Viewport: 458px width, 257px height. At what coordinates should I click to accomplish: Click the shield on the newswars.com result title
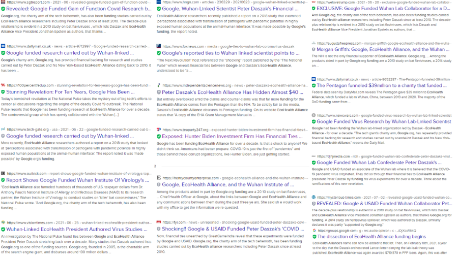point(313,122)
